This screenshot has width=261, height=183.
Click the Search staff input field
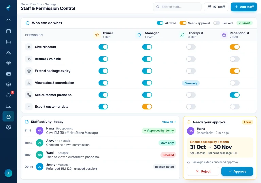point(177,7)
